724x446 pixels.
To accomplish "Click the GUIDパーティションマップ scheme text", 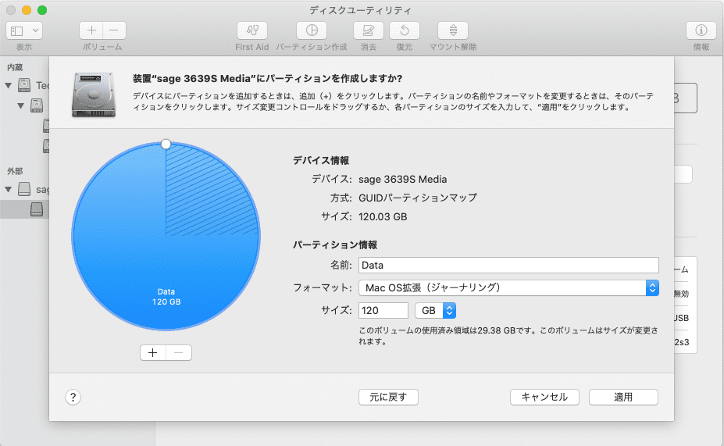I will click(417, 198).
